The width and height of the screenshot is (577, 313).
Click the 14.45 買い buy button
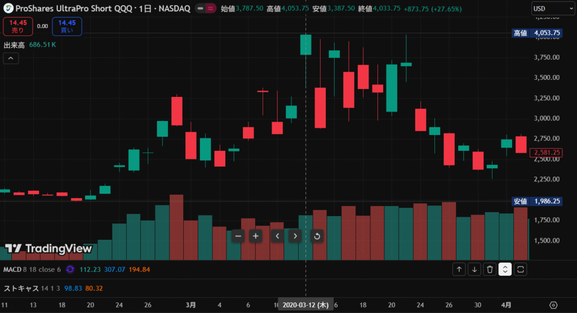(67, 26)
